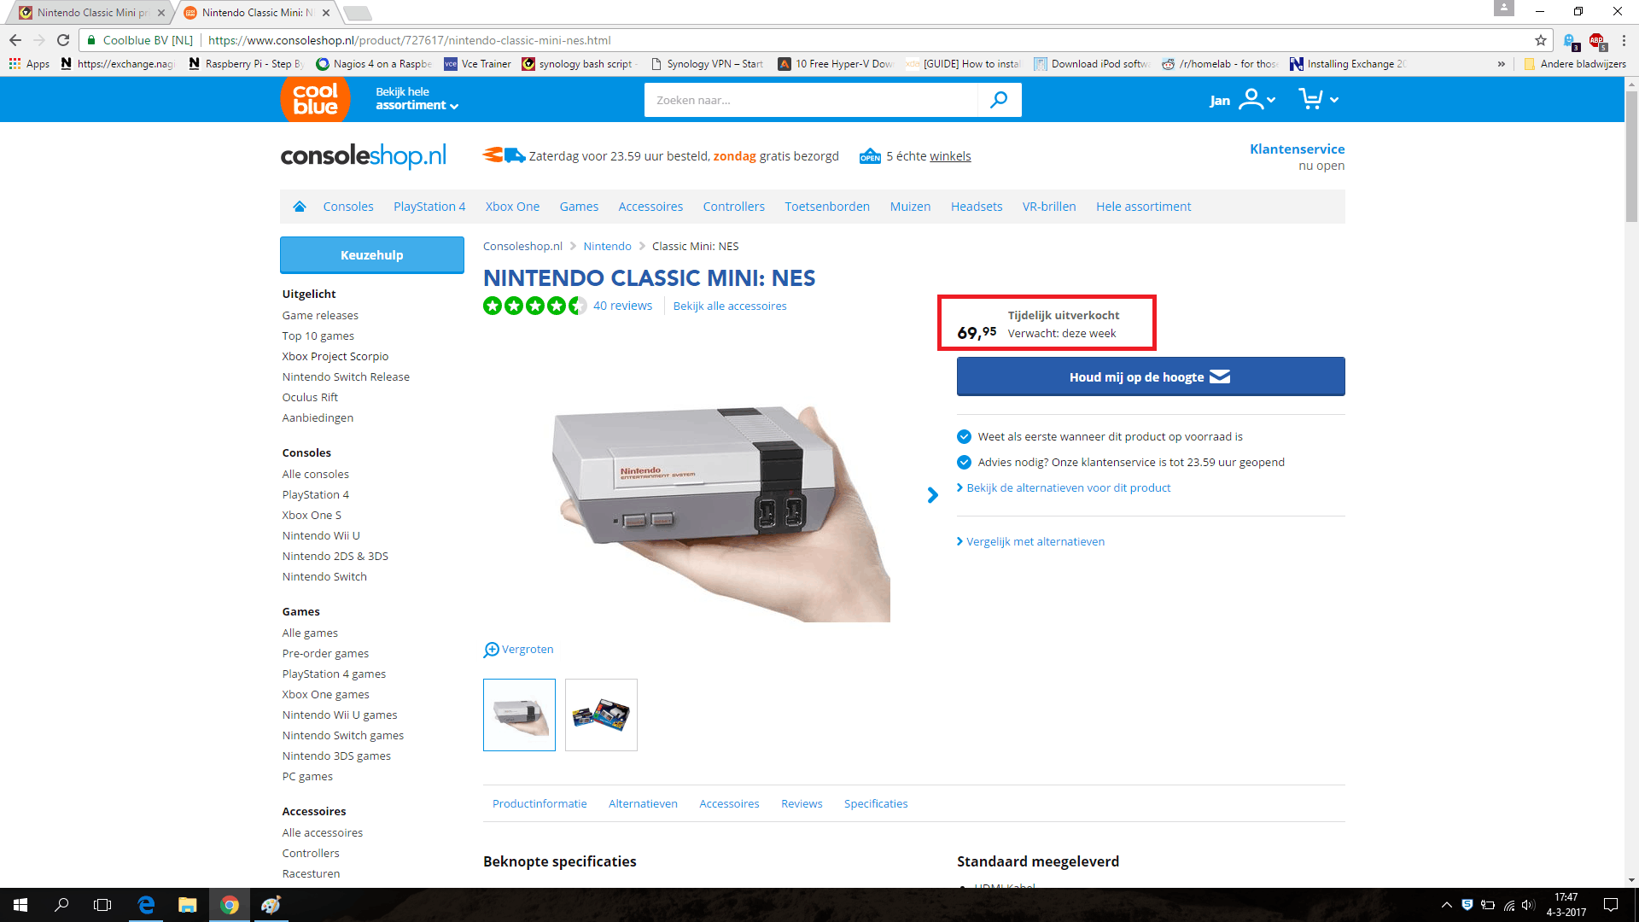Screen dimensions: 1639x922
Task: Open PlayStation 4 menu item
Action: point(429,207)
